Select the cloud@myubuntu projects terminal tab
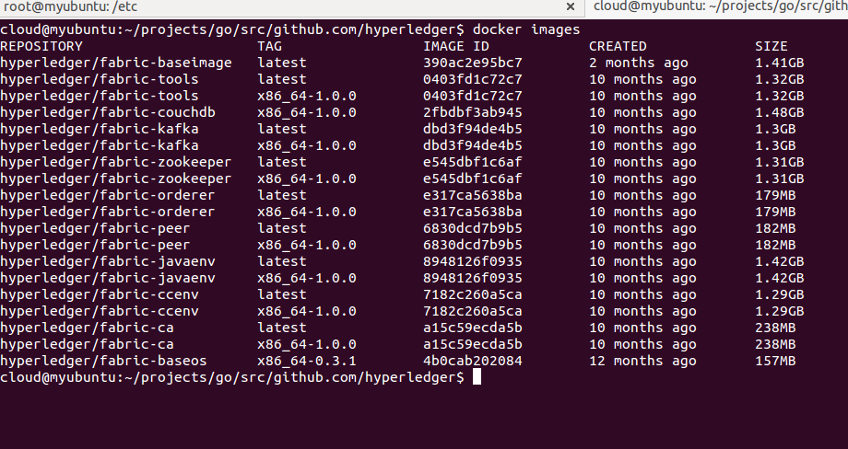The image size is (848, 449). click(719, 7)
